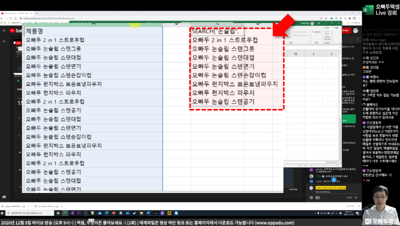Image resolution: width=400 pixels, height=226 pixels.
Task: Click the Excel vertical scrollbar
Action: pyautogui.click(x=340, y=104)
